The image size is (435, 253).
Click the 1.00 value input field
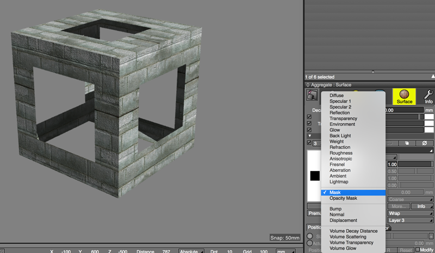392,165
